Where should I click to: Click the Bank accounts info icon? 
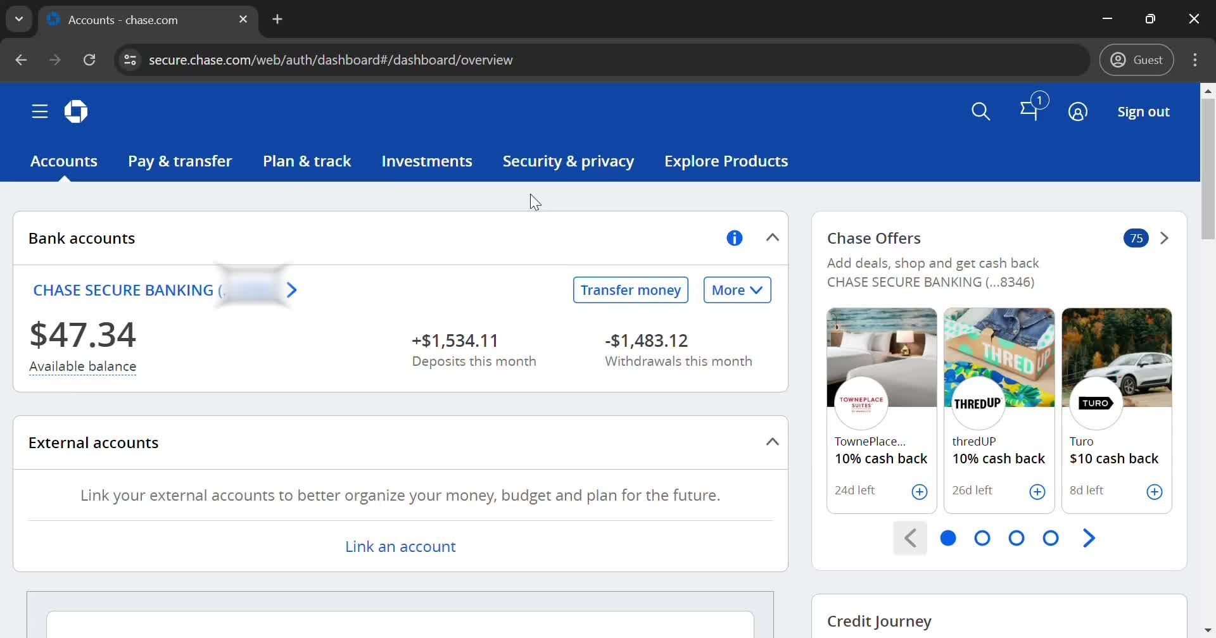[x=734, y=238]
